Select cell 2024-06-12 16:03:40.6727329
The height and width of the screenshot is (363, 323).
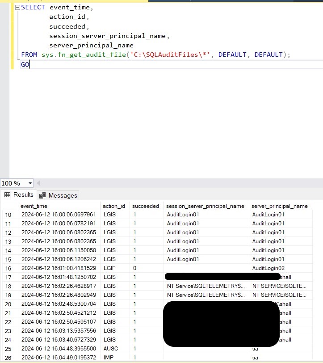tap(59, 340)
